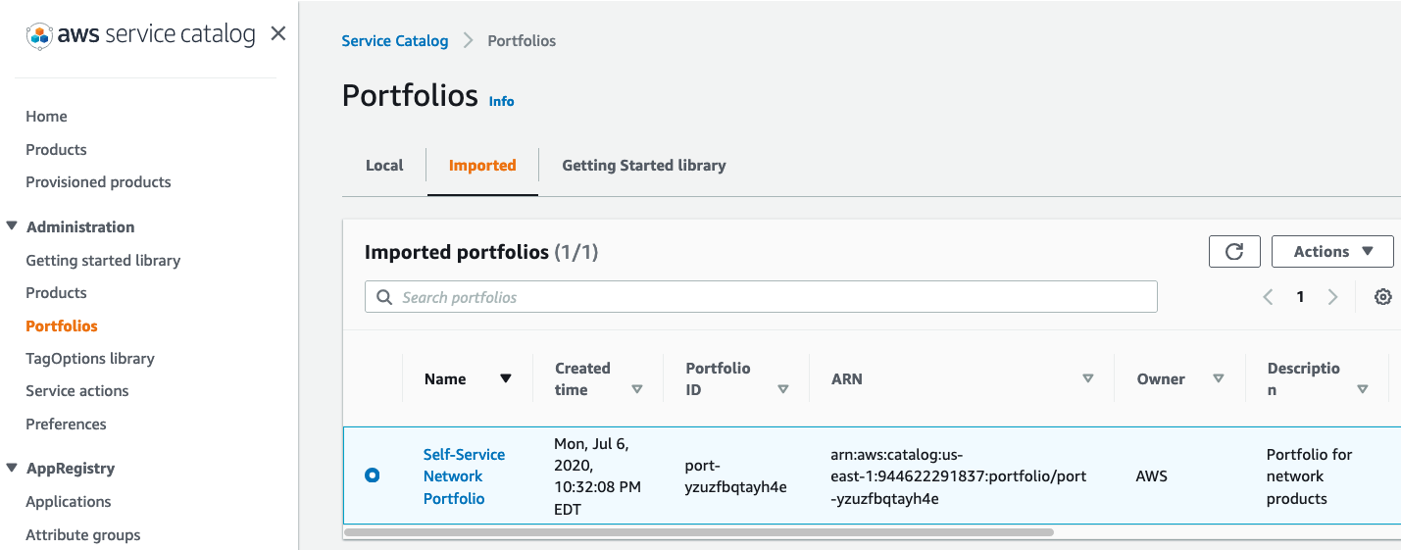
Task: Click the horizontal table scrollbar
Action: 699,532
